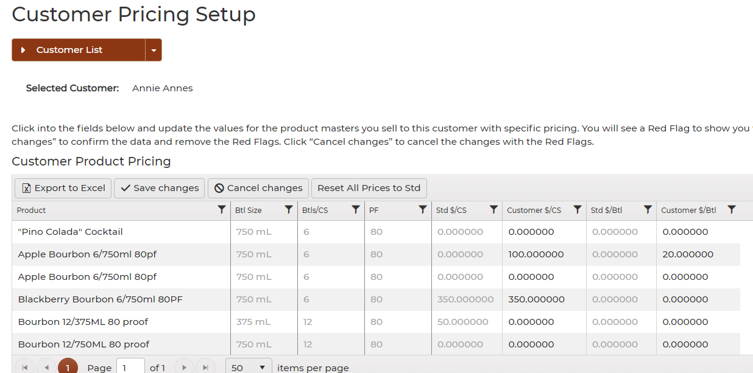
Task: Edit Customer $/CS for Bourbon 12/375ML
Action: click(x=544, y=322)
